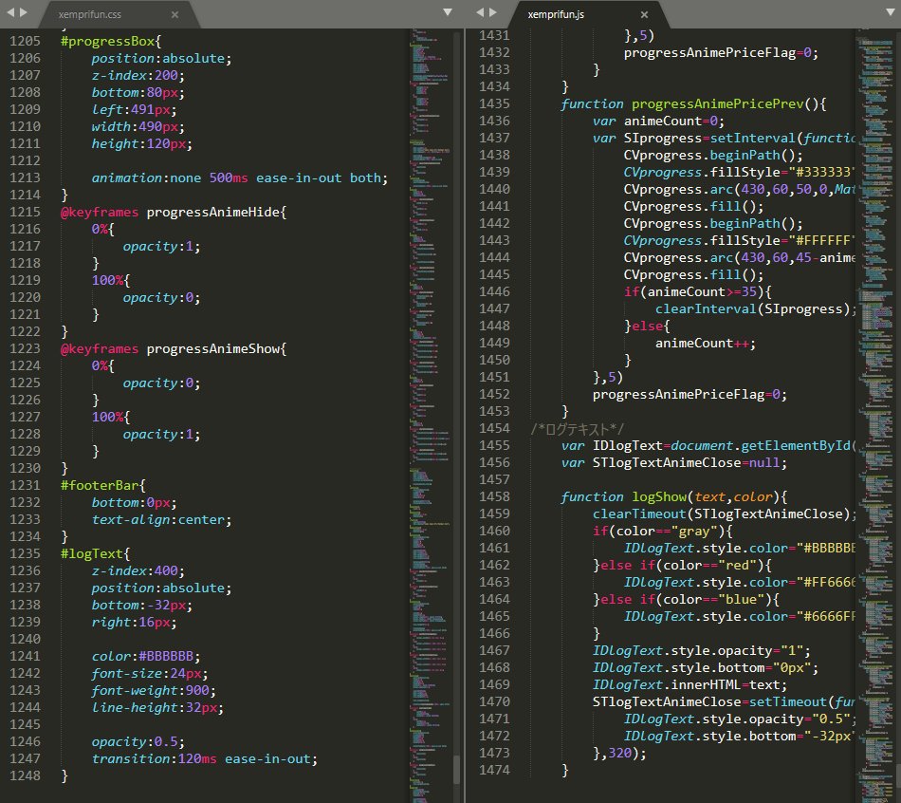The image size is (901, 803).
Task: Click 'animeCount++;' line
Action: click(706, 344)
